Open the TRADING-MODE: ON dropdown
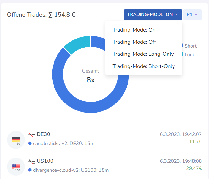 [x=153, y=15]
